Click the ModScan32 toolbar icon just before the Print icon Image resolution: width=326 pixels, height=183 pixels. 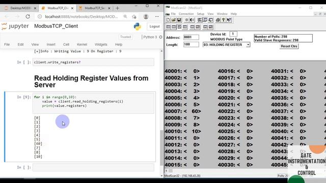click(x=210, y=20)
